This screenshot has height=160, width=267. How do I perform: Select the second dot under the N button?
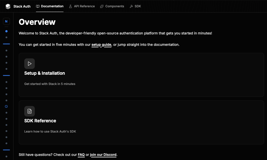[x=6, y=37]
